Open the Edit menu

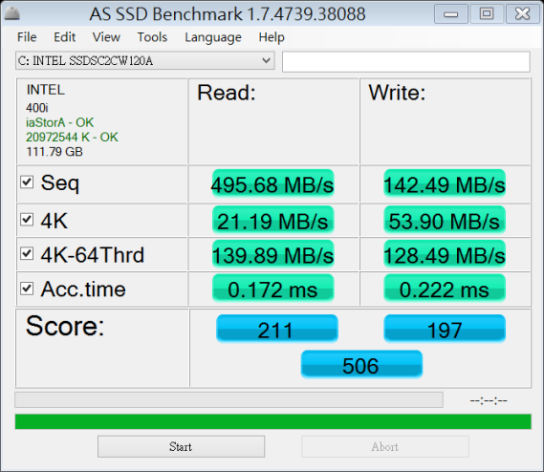click(64, 37)
